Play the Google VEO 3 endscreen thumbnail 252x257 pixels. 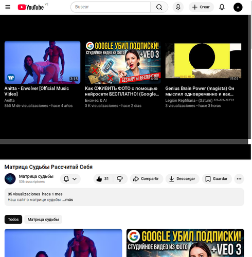[x=123, y=62]
